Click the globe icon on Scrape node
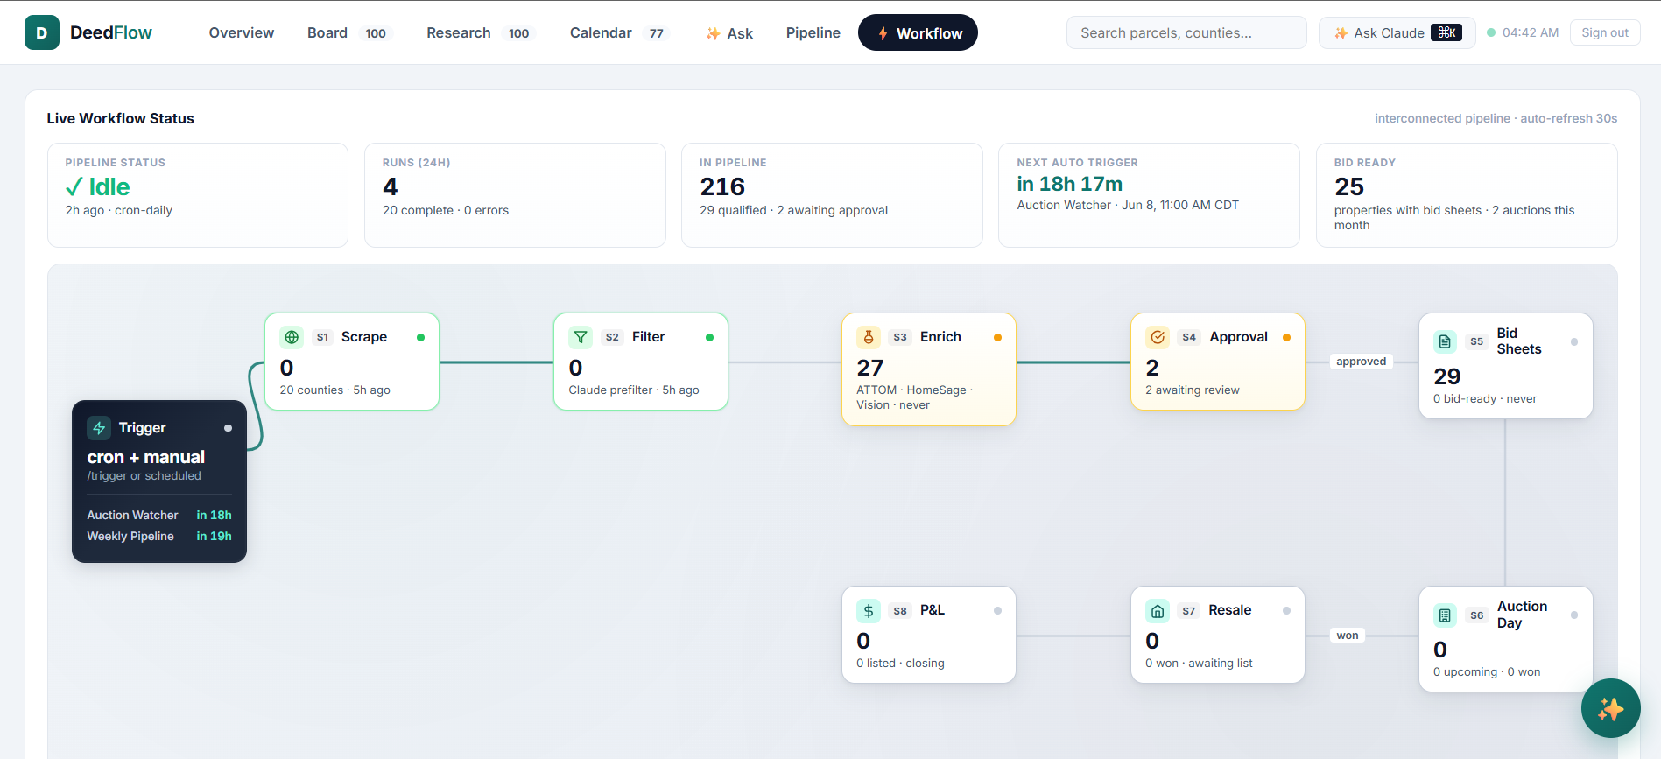Viewport: 1661px width, 759px height. [x=292, y=337]
